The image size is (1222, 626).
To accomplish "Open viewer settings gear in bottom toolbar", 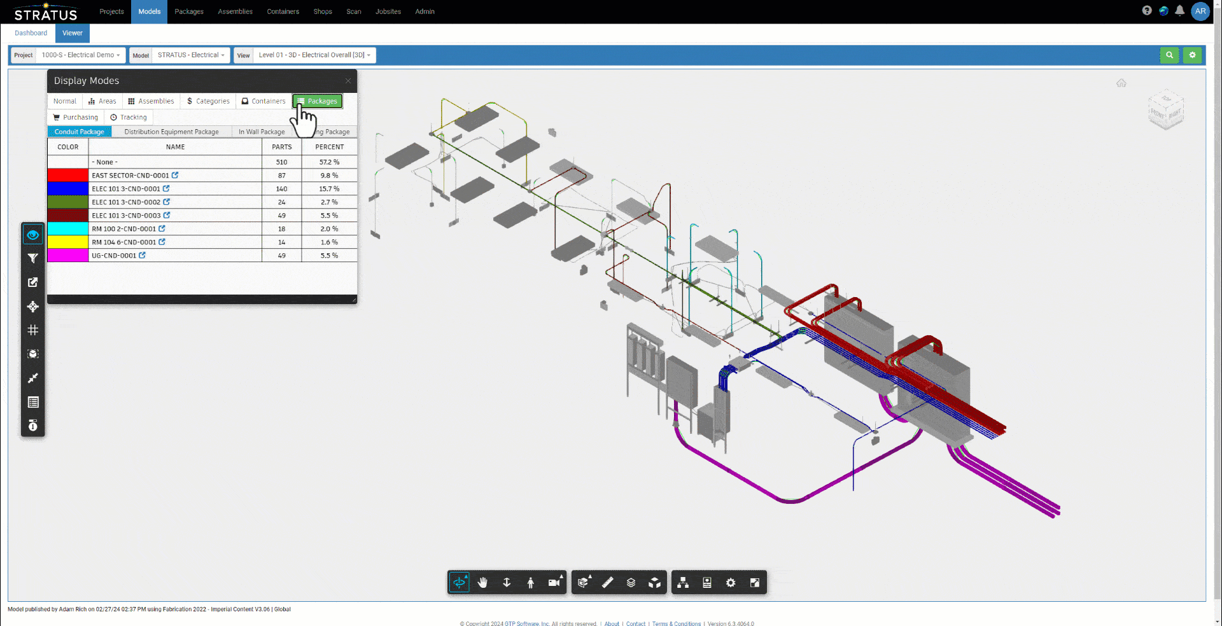I will (x=731, y=582).
